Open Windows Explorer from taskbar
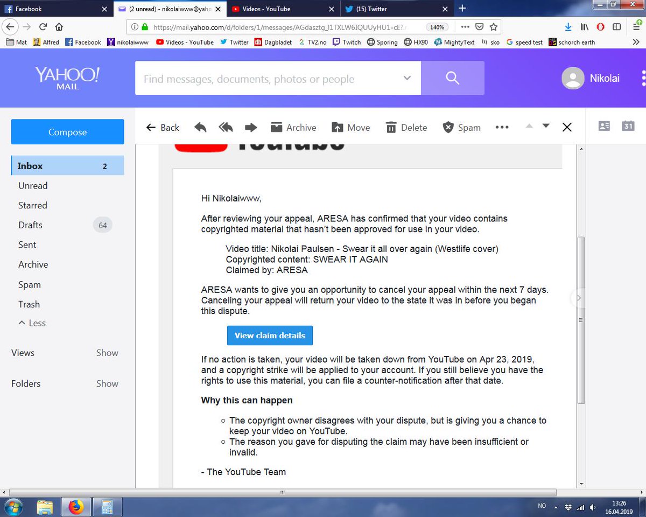Image resolution: width=646 pixels, height=517 pixels. [x=45, y=507]
